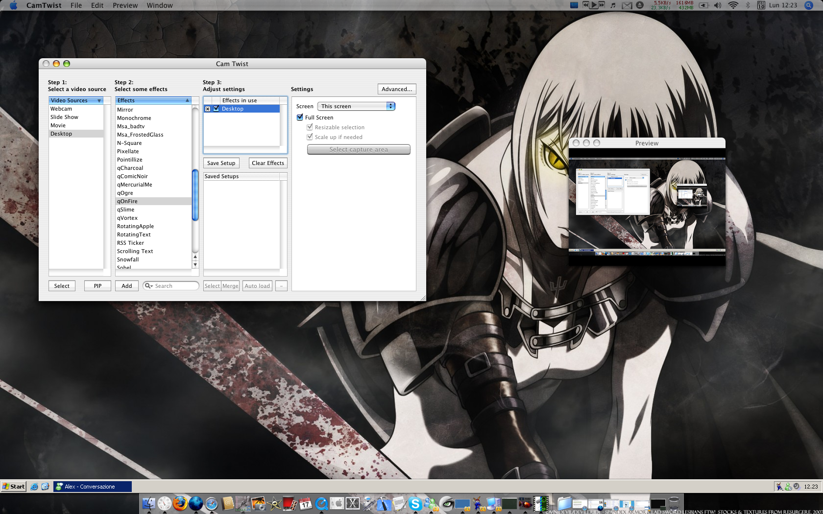Select Slide Show video source

click(76, 117)
